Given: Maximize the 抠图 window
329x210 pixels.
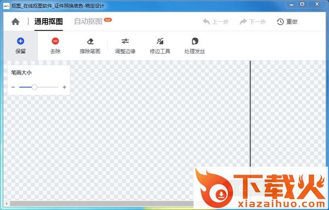Looking at the screenshot, I should click(x=302, y=4).
